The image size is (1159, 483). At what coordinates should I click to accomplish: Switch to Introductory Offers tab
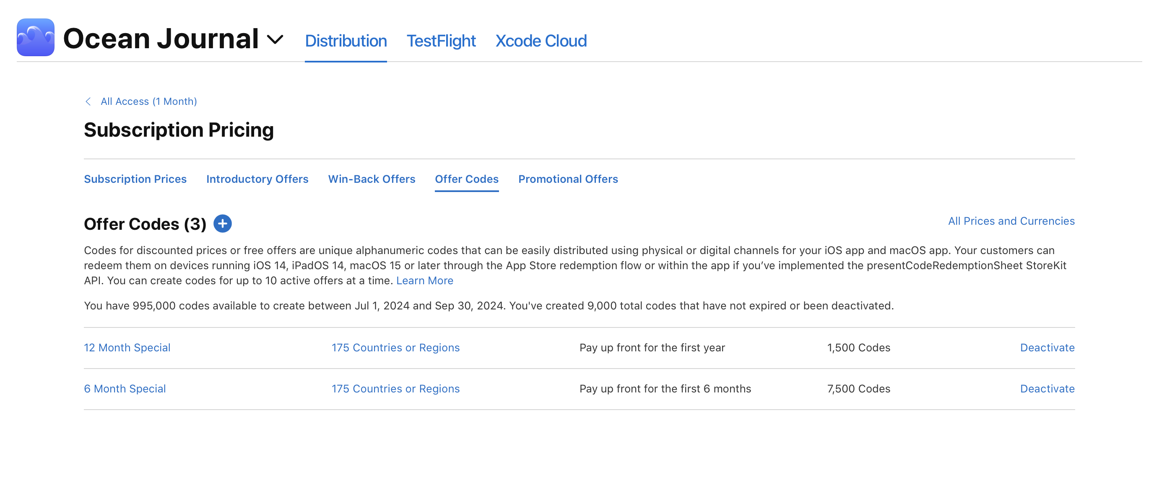257,178
